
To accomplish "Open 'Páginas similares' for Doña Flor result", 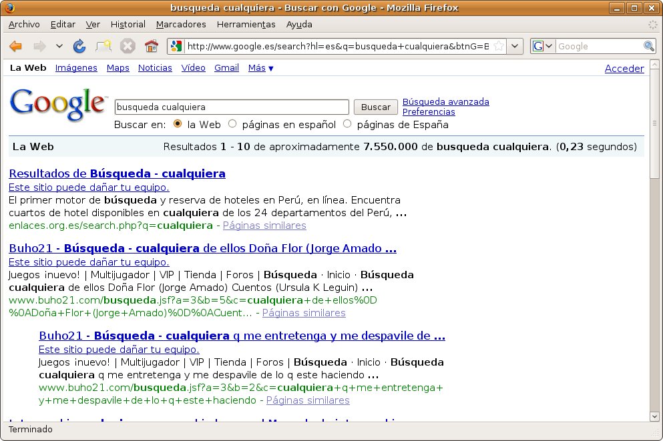I will click(304, 313).
